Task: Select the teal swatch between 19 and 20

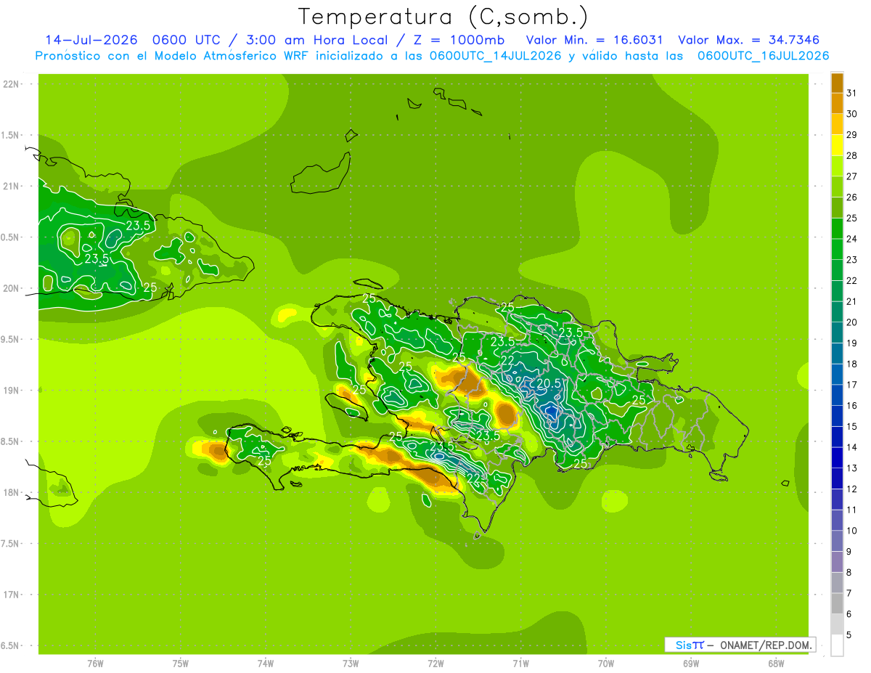Action: click(x=837, y=333)
